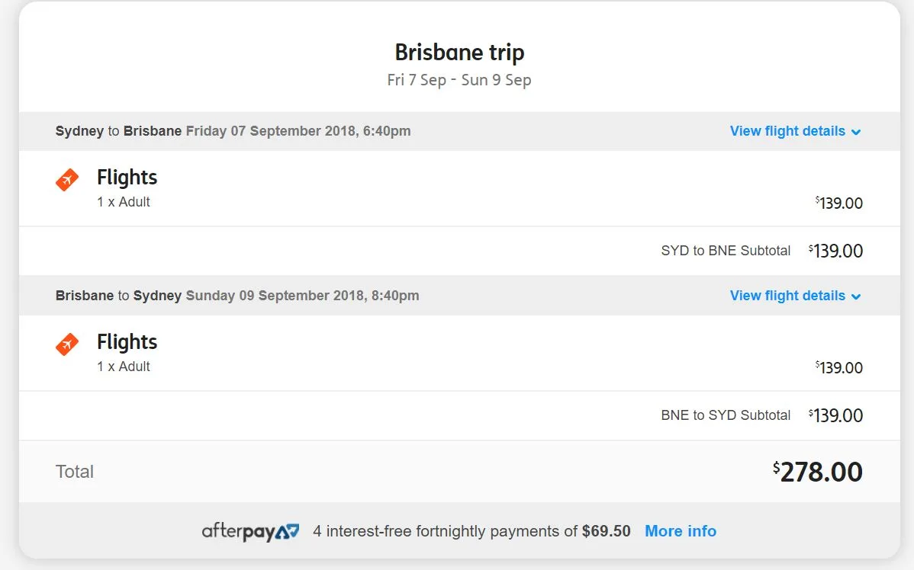The width and height of the screenshot is (914, 570).
Task: Click the Brisbane to Sydney flight ticket icon
Action: coord(67,344)
